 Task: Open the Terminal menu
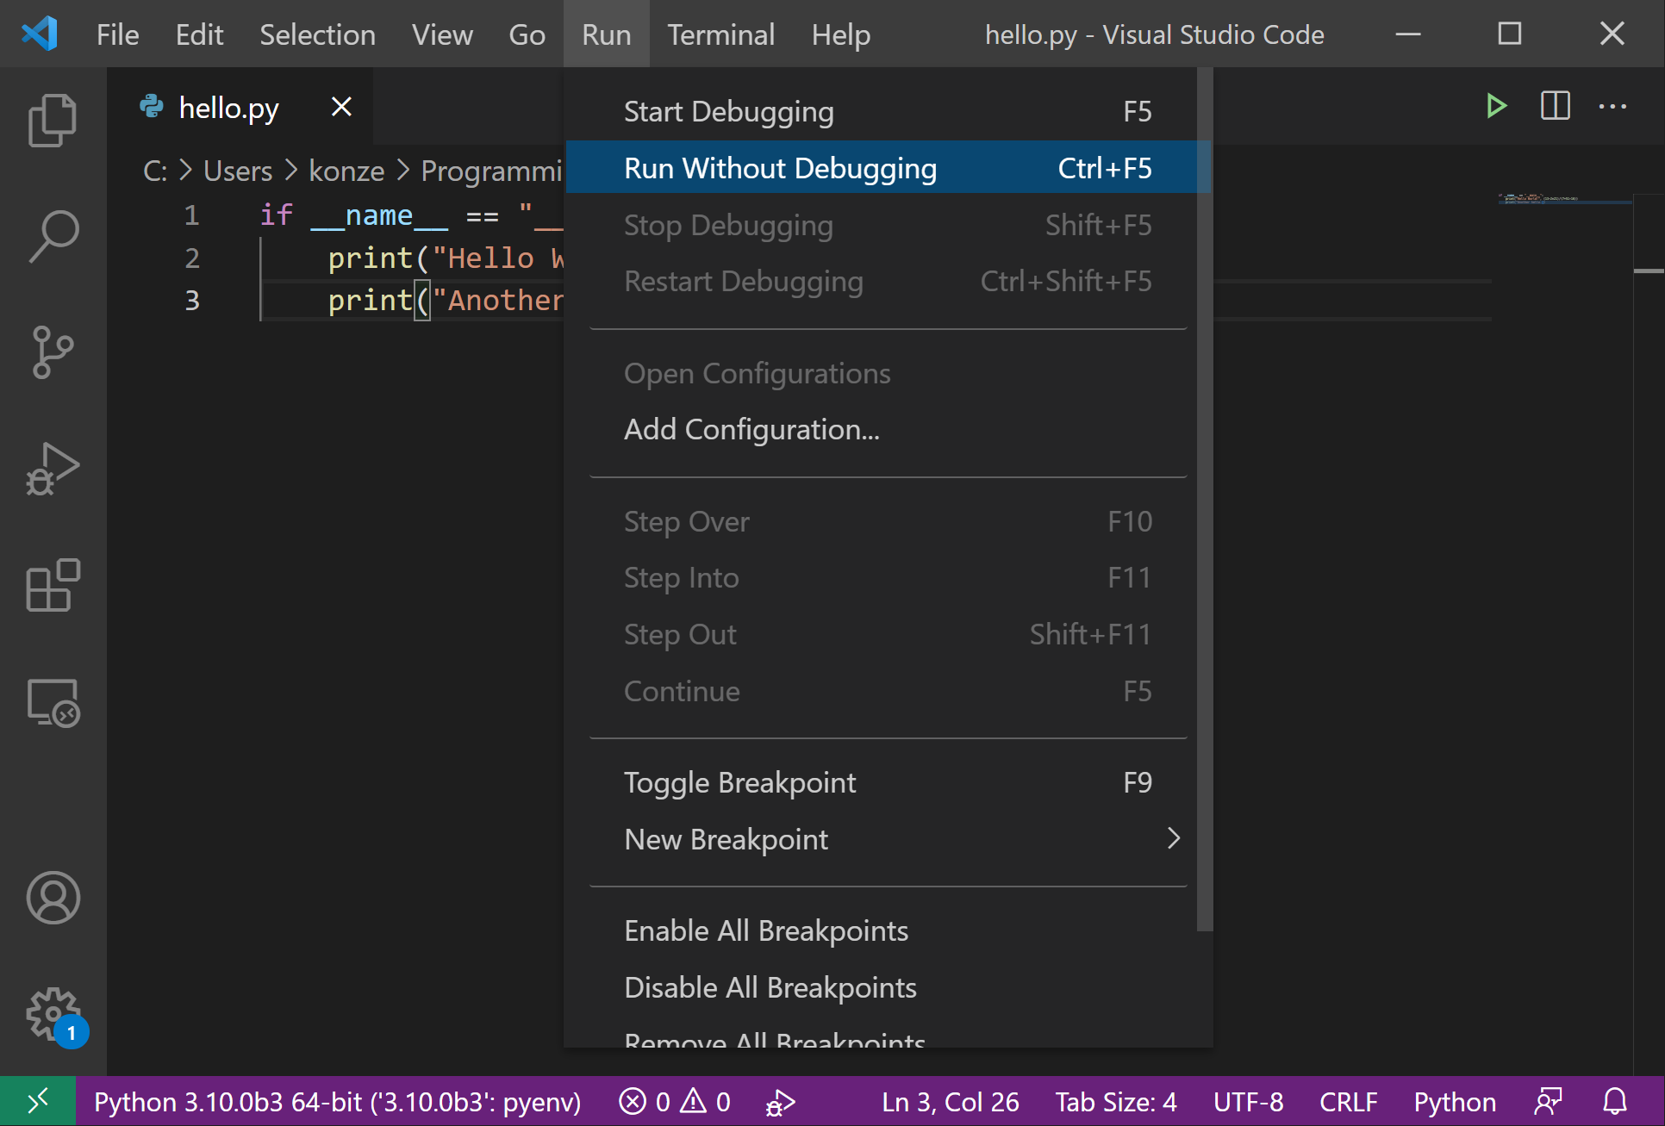(720, 34)
